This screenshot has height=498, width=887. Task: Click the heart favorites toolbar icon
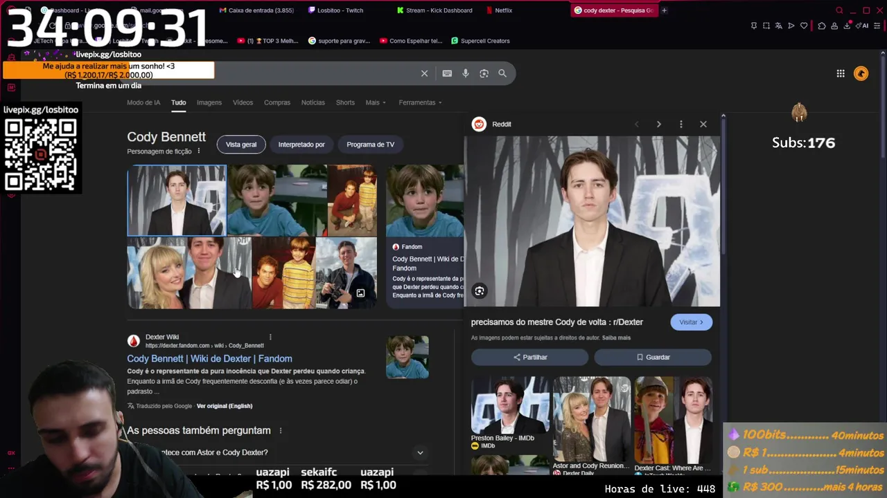(x=804, y=26)
